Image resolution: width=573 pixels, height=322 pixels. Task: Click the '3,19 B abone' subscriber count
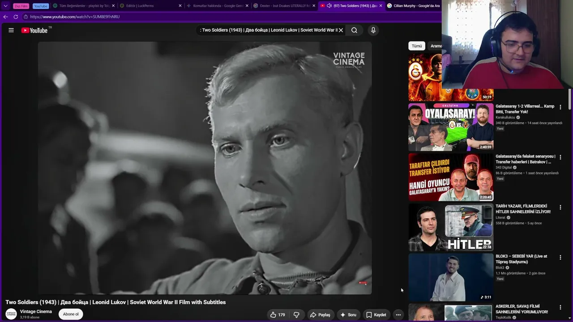[x=30, y=318]
